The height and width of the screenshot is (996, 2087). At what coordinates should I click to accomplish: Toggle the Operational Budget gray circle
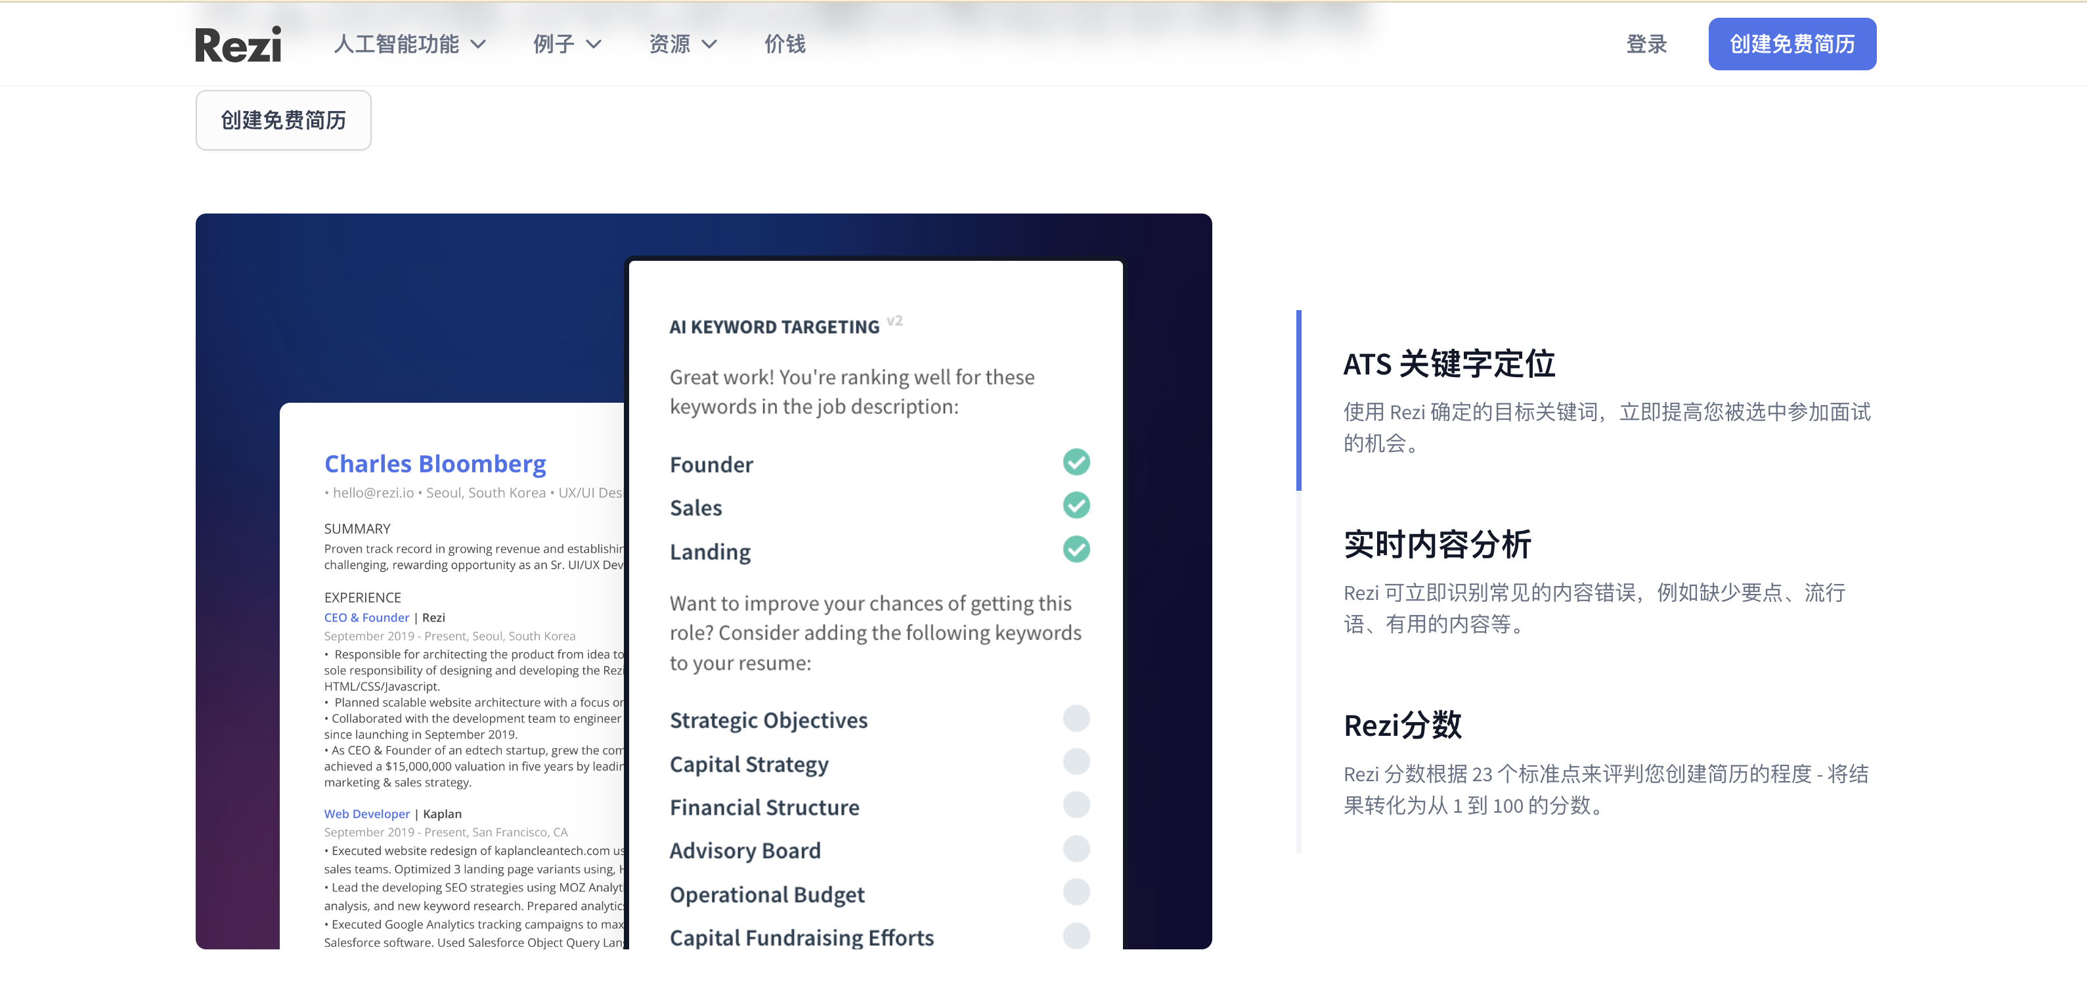pos(1076,892)
